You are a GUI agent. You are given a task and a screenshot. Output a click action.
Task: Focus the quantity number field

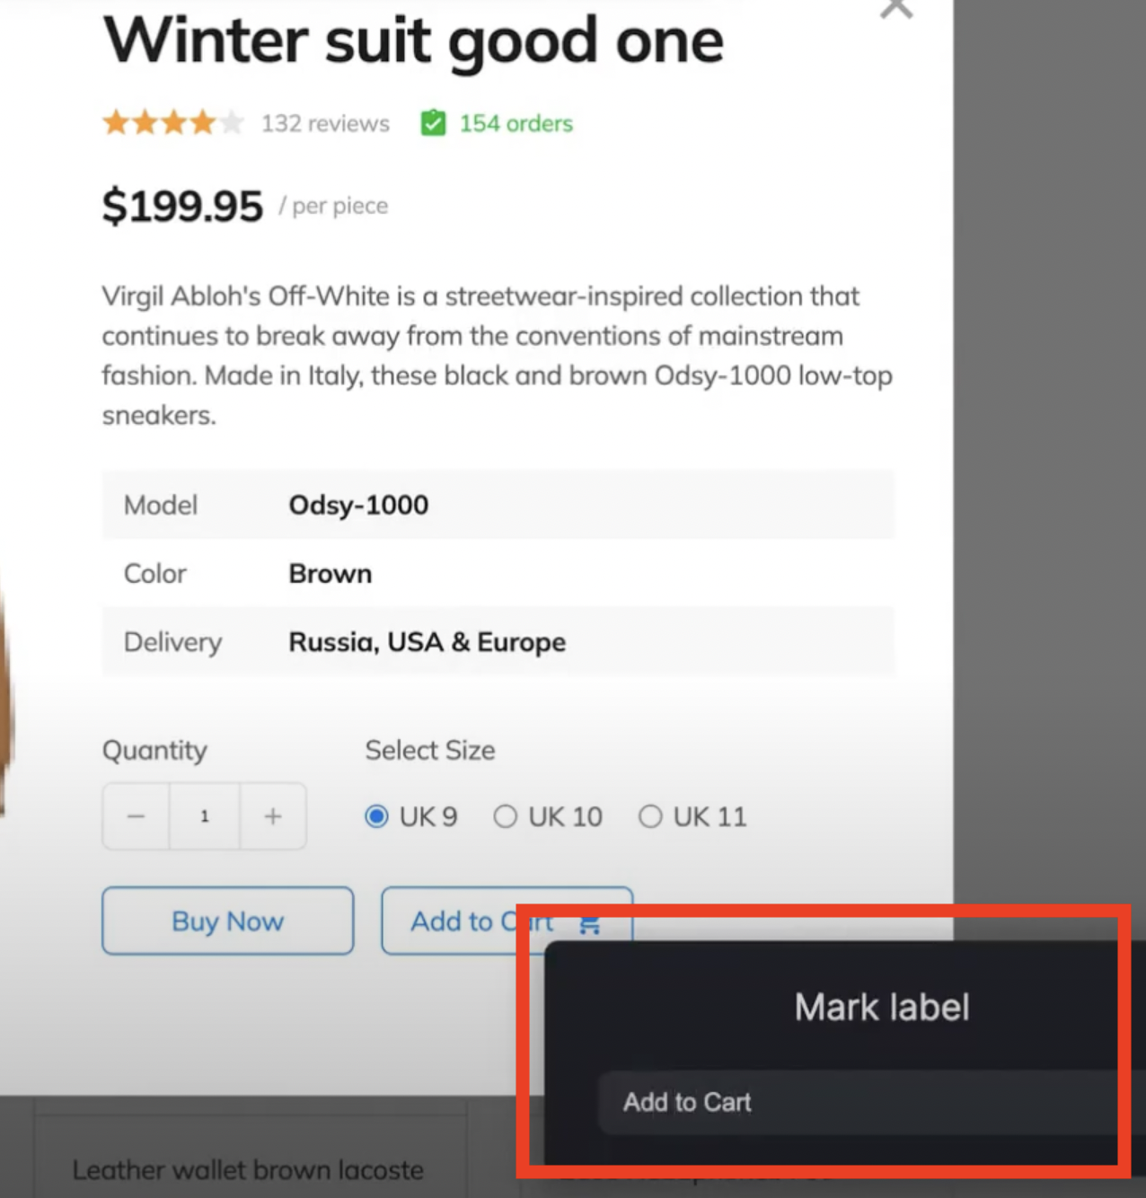point(205,816)
